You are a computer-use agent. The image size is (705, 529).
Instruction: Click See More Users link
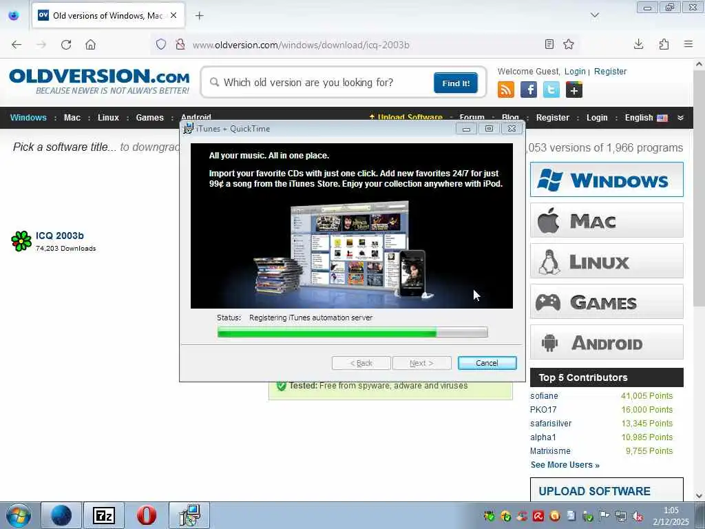click(x=565, y=465)
